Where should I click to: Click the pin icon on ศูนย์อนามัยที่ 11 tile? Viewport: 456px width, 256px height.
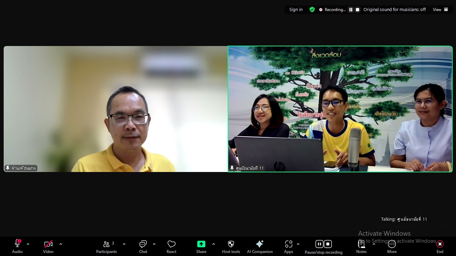[x=232, y=168]
